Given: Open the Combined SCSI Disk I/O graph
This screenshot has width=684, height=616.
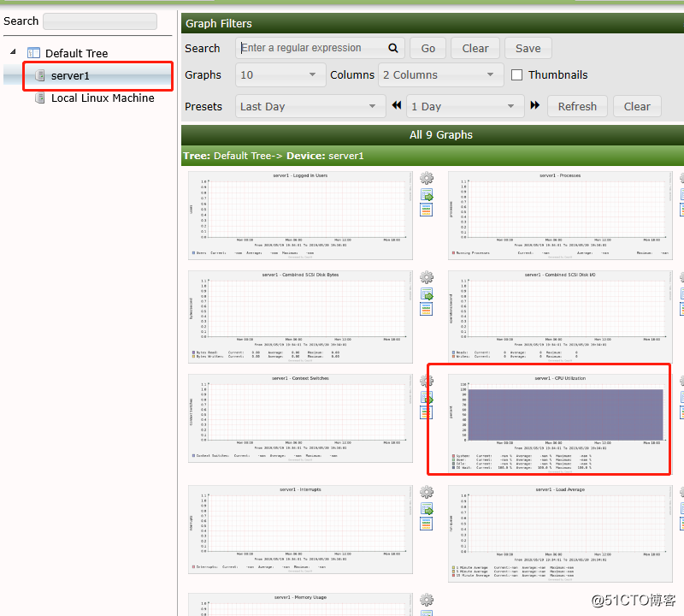Looking at the screenshot, I should pos(560,317).
